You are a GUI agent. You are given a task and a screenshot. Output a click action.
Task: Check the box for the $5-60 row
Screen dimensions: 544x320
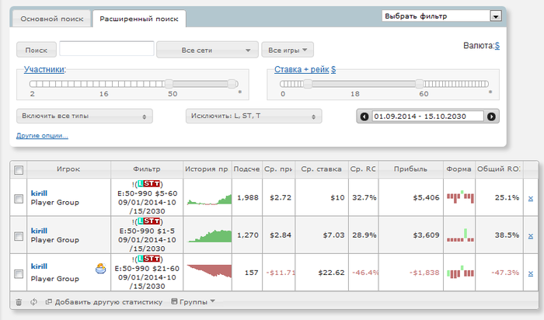(x=19, y=199)
